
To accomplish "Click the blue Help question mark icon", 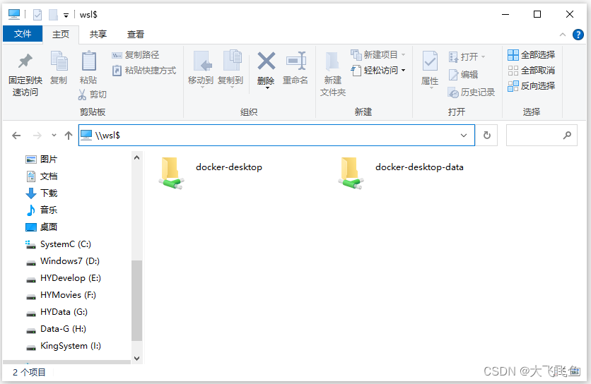I will click(578, 35).
